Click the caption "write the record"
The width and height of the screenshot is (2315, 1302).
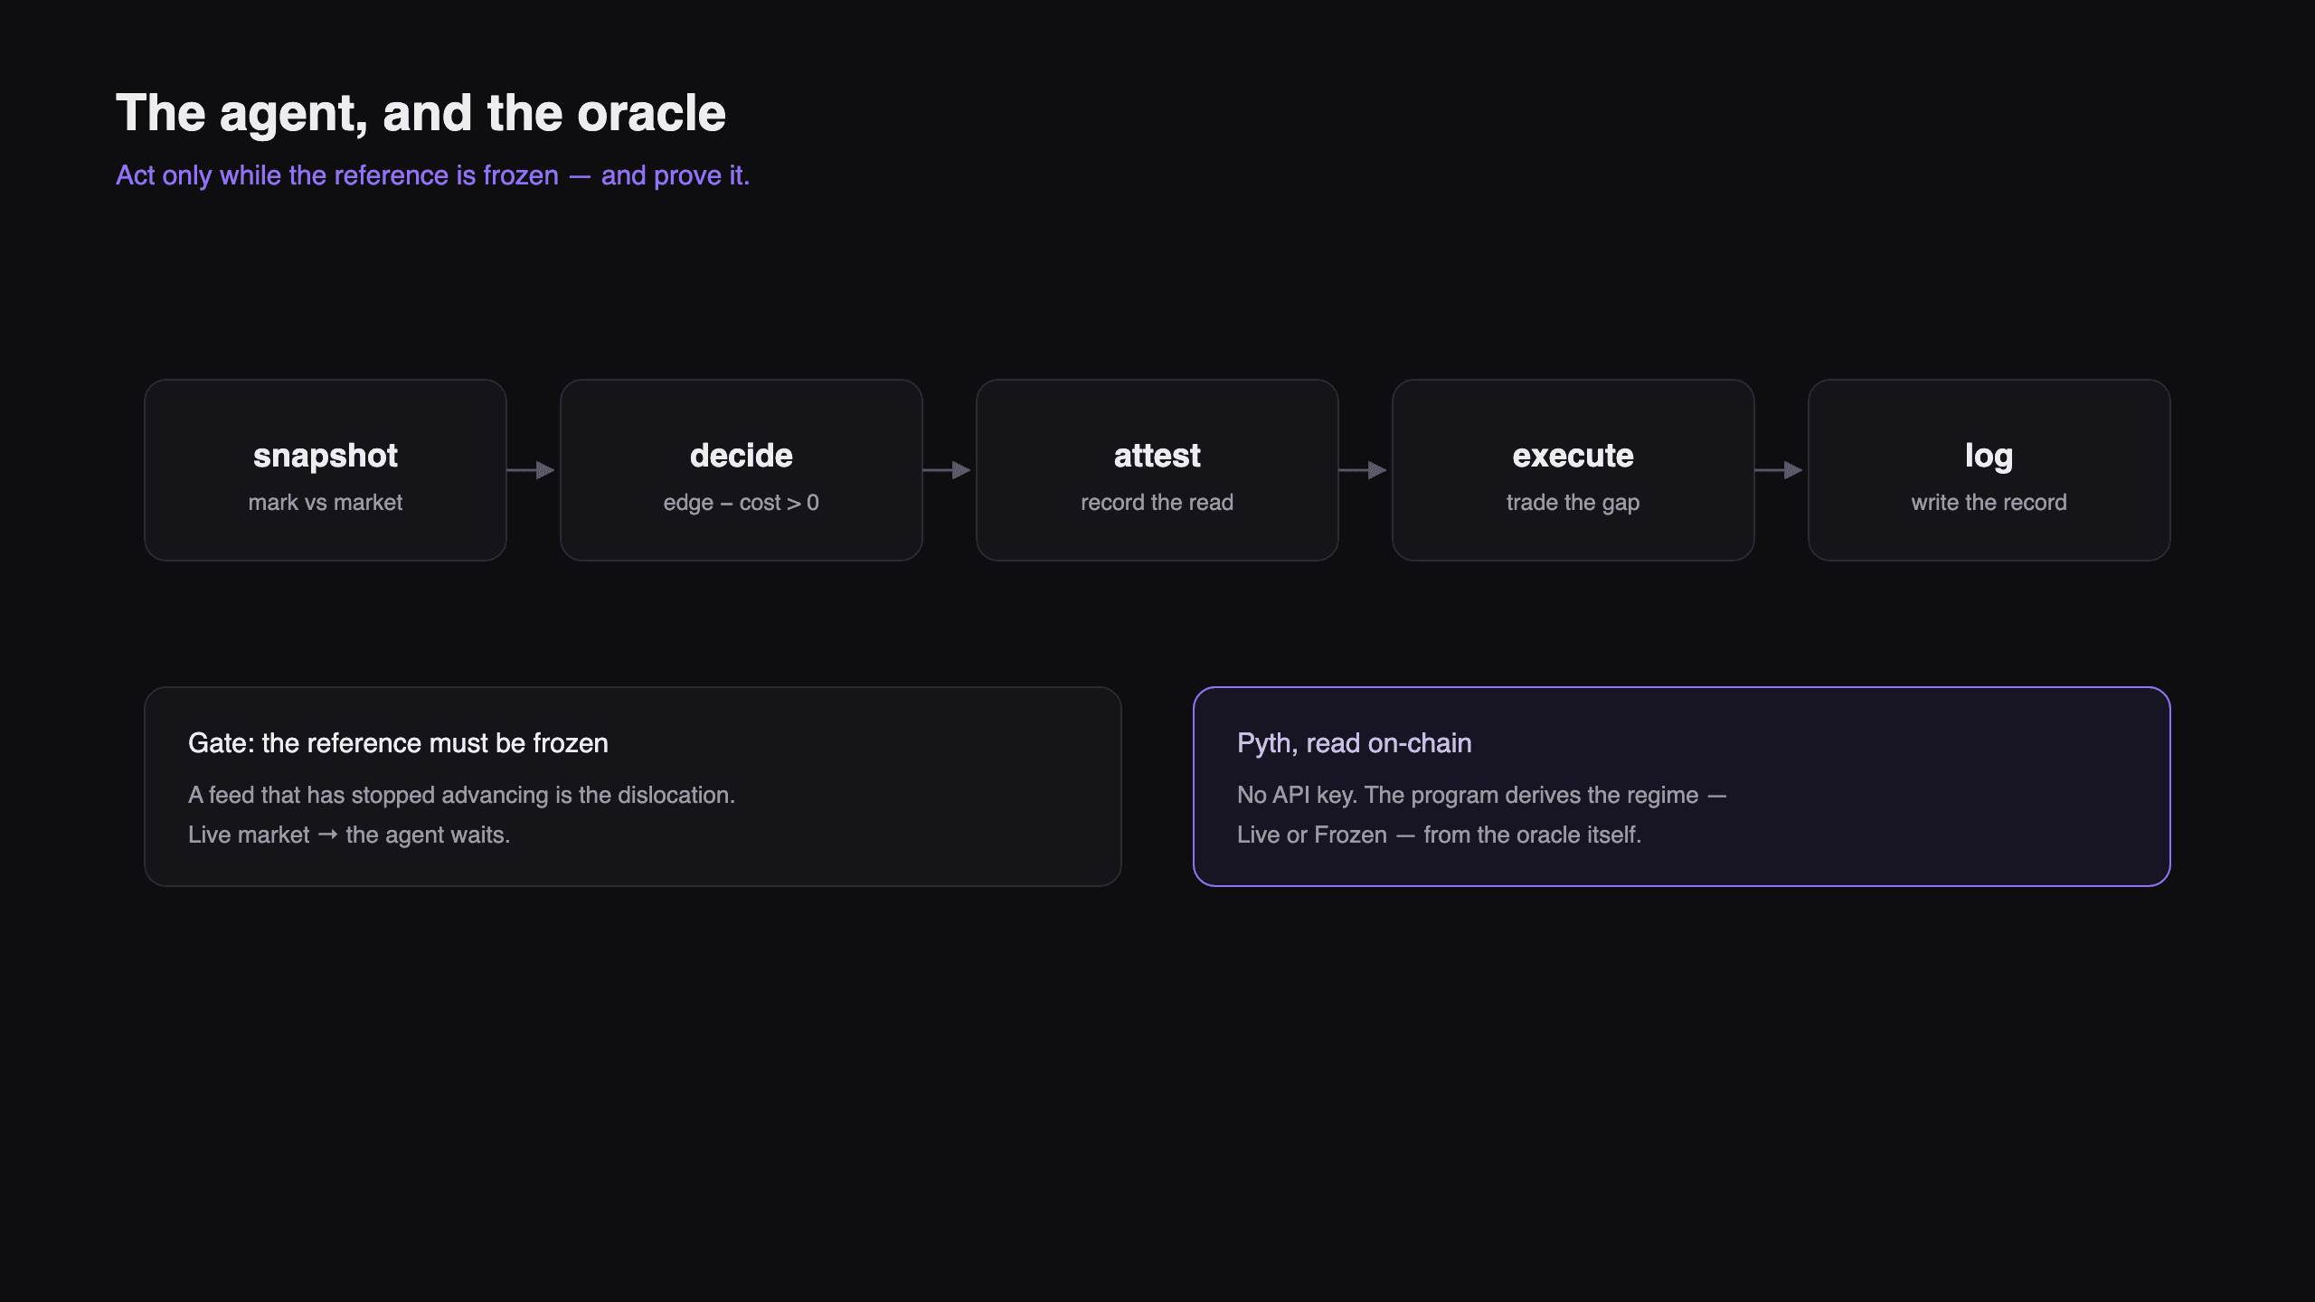pyautogui.click(x=1989, y=503)
